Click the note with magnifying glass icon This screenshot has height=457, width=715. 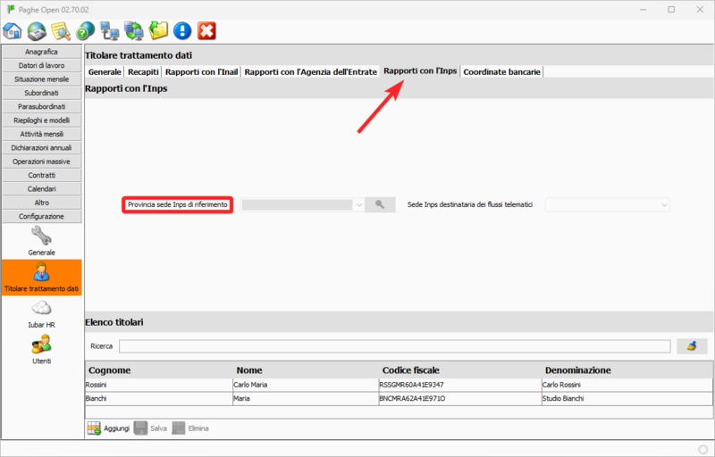(x=61, y=31)
